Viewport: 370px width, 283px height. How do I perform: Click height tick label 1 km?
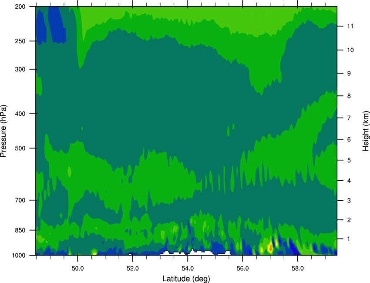coord(349,239)
